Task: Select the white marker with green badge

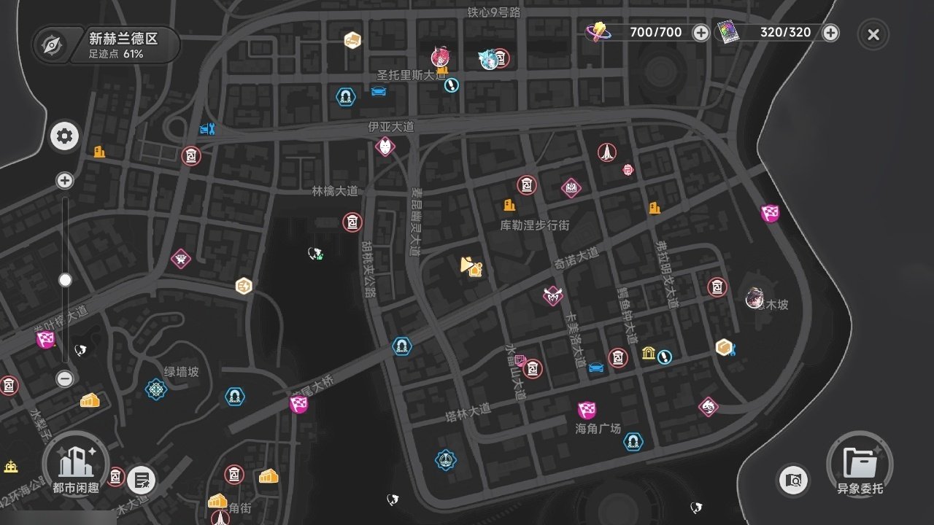Action: (315, 253)
